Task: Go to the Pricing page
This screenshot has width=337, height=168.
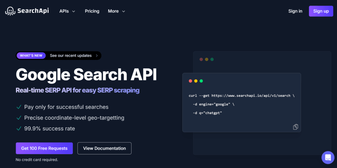Action: pos(92,11)
